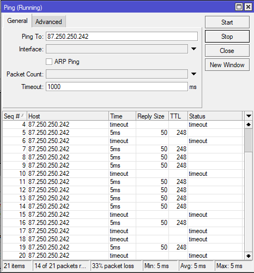
Task: Click '33% packet loss' status entry
Action: (113, 266)
